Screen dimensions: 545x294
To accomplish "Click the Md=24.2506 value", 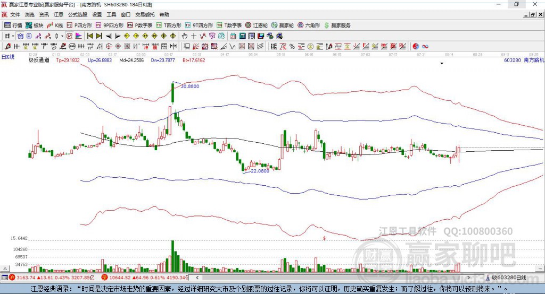I will click(131, 60).
